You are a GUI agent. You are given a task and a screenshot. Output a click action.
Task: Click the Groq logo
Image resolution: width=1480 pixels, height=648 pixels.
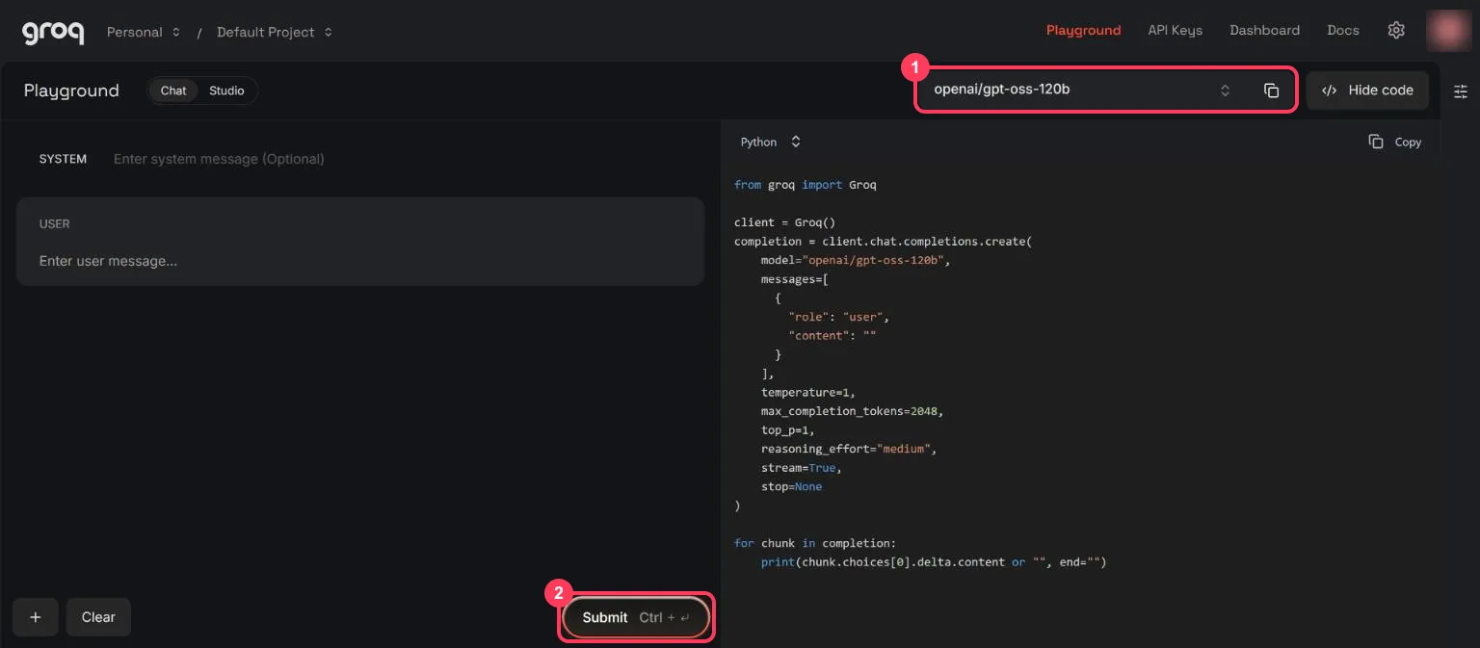coord(53,32)
